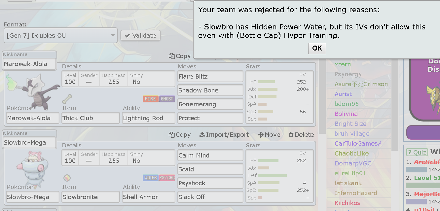440x211 pixels.
Task: Select the Flare Blitz move field
Action: click(210, 76)
